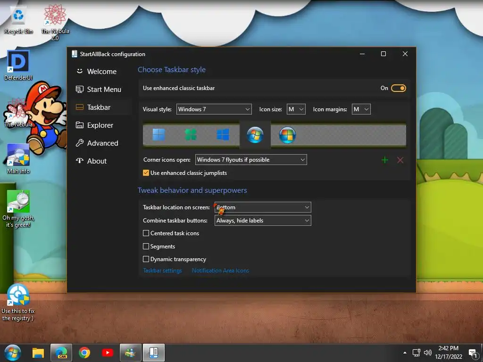Select the flat blue Windows 10 start orb
The width and height of the screenshot is (483, 362).
pyautogui.click(x=223, y=135)
